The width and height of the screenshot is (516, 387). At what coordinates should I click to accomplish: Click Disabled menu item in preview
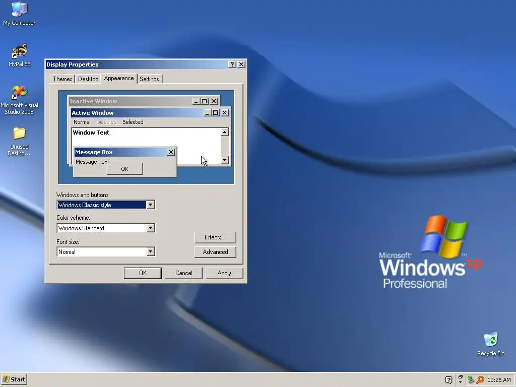tap(106, 122)
